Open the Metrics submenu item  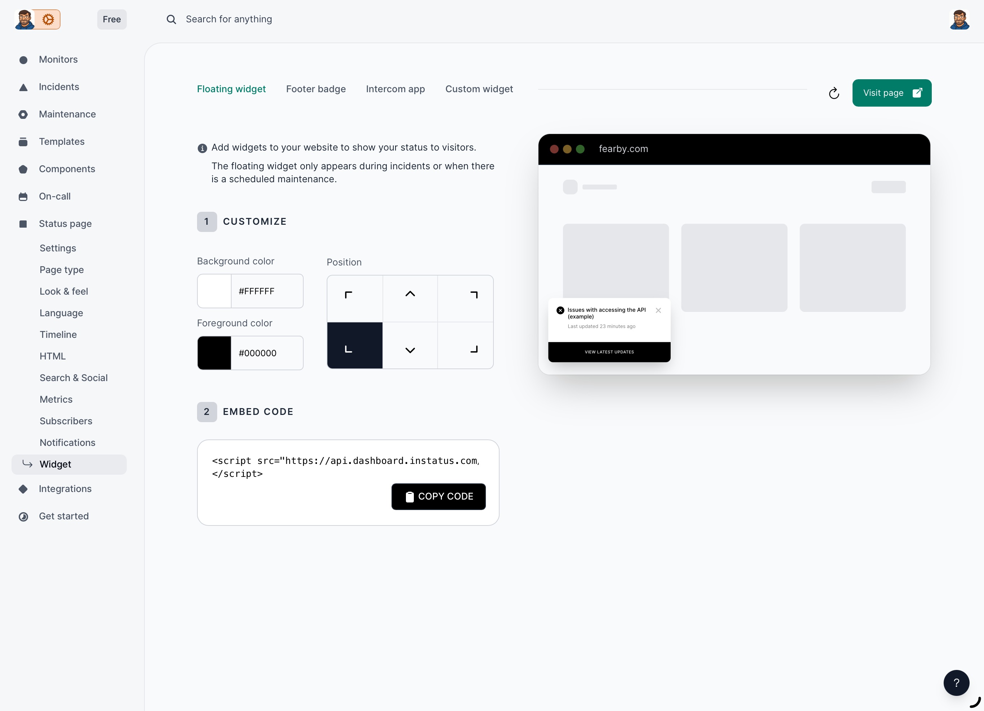[x=56, y=399]
